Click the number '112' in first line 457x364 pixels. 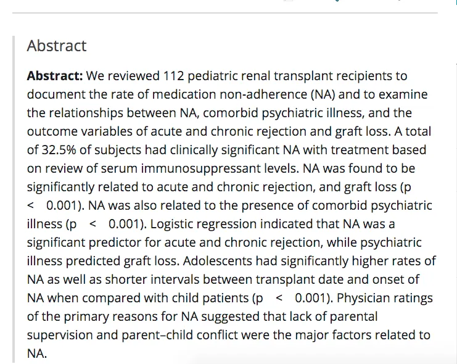click(x=173, y=76)
